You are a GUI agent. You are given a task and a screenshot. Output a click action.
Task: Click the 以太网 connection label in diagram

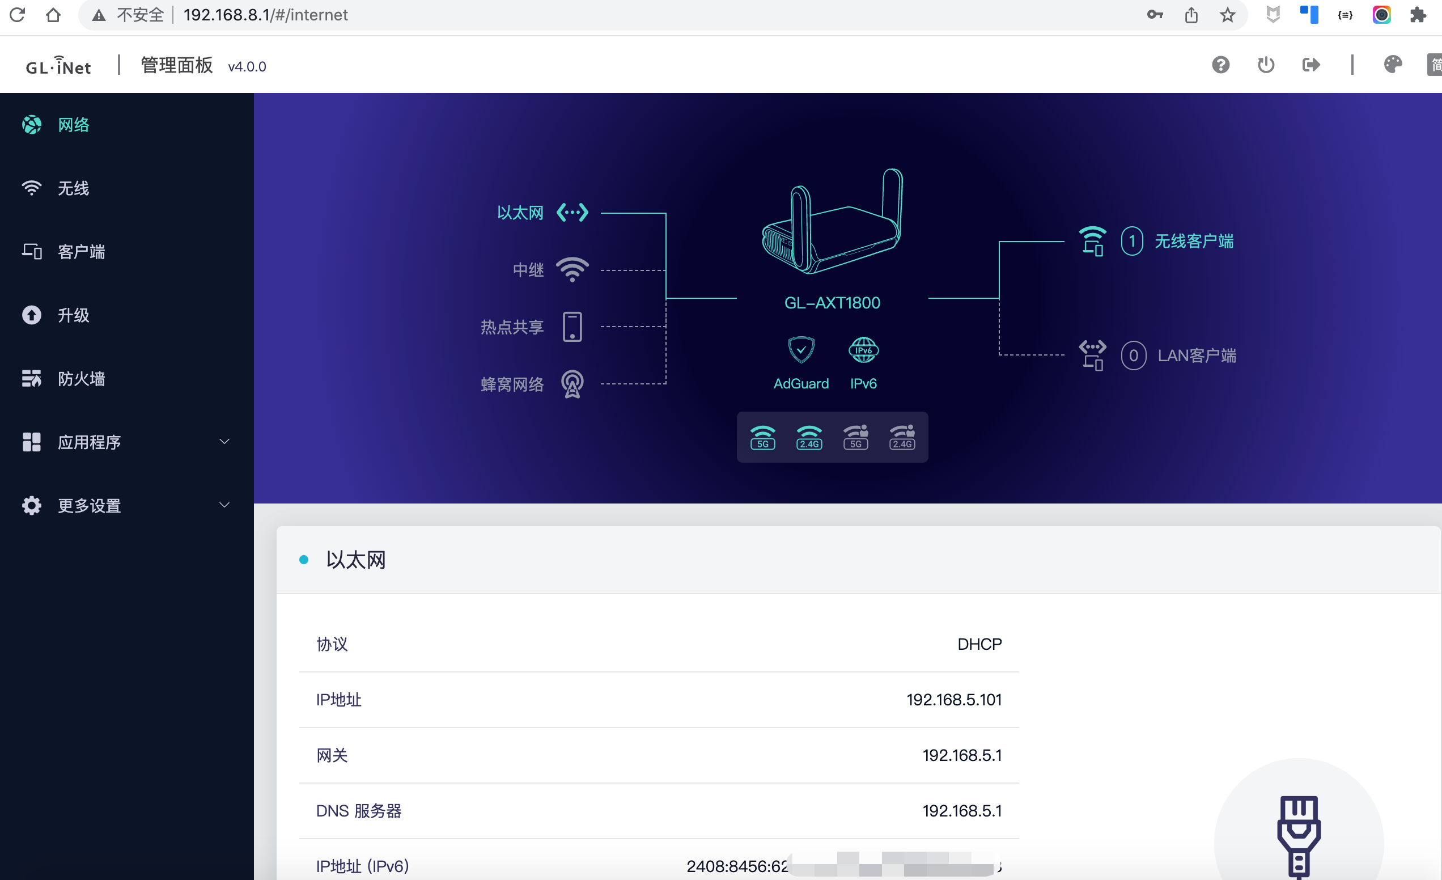(520, 213)
